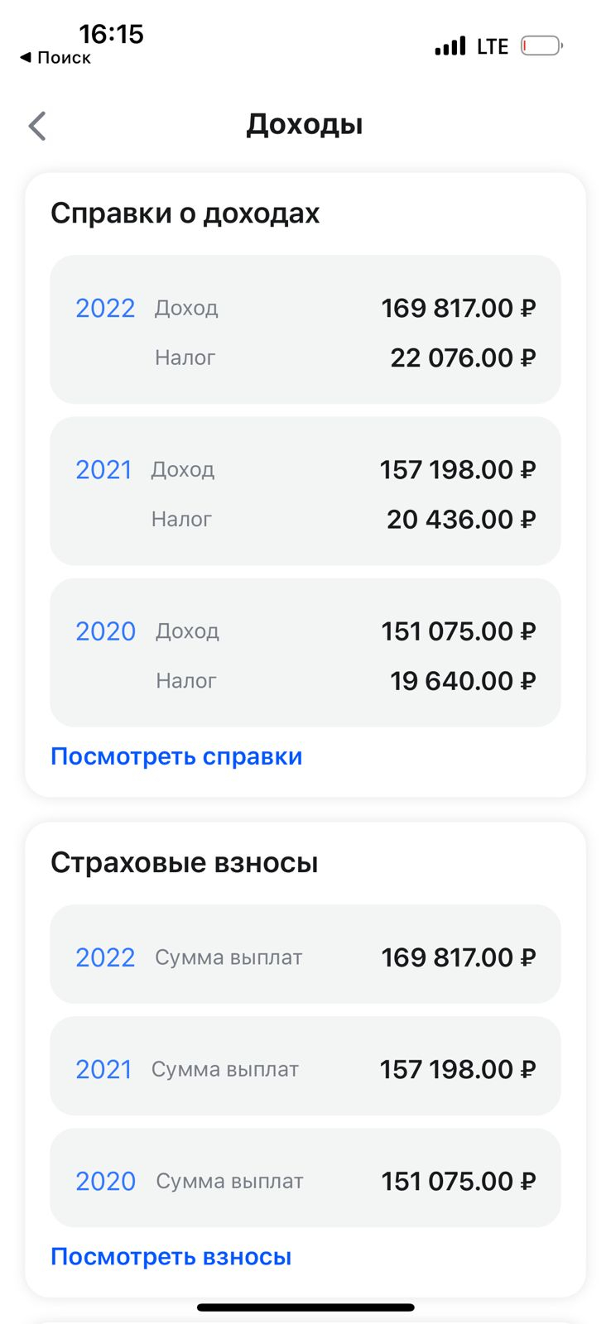611x1324 pixels.
Task: Tap the 22 076.00 ₽ tax amount
Action: 463,357
